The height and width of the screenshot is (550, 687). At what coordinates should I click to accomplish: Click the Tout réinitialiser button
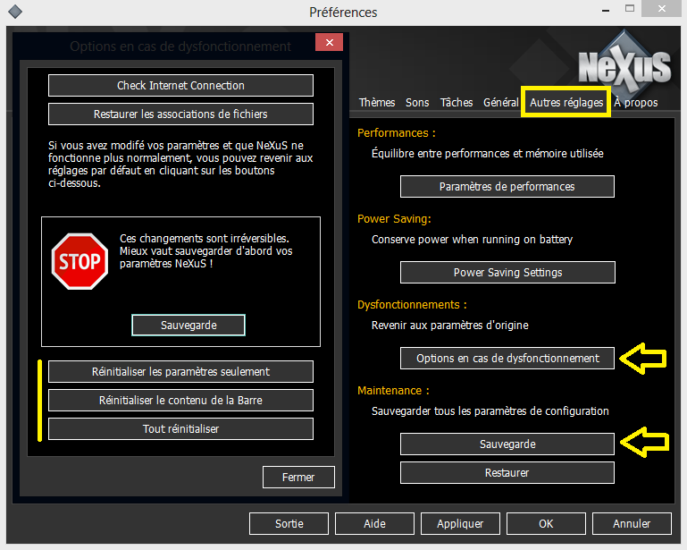[180, 428]
